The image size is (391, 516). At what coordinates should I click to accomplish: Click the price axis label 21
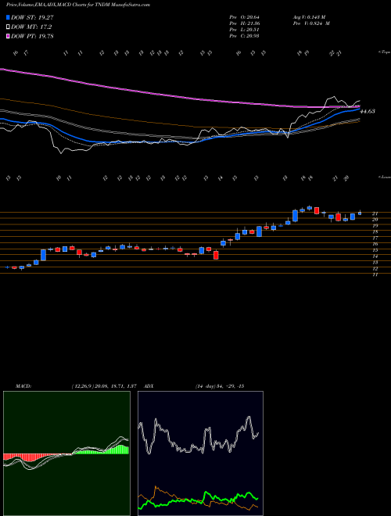[375, 213]
